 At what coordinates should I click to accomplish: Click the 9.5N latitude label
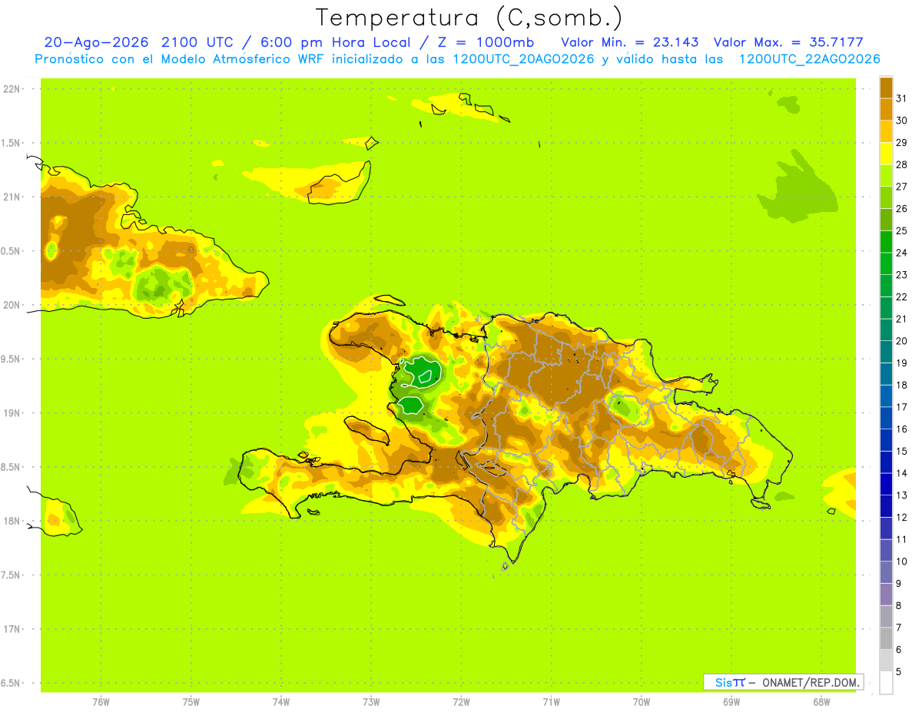(12, 359)
